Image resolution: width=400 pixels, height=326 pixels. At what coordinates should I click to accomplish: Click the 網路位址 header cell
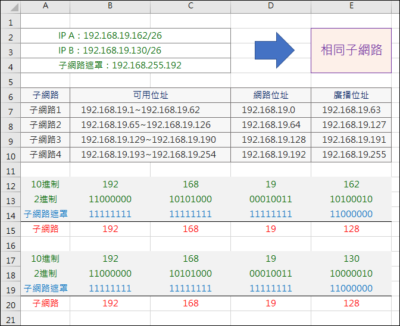pos(271,95)
